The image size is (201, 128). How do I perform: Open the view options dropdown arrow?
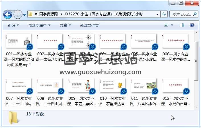click(172, 25)
